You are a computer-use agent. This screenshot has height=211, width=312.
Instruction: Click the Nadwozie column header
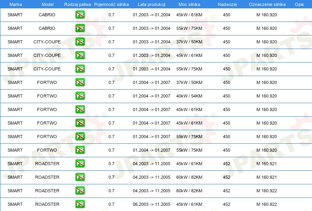(x=227, y=4)
